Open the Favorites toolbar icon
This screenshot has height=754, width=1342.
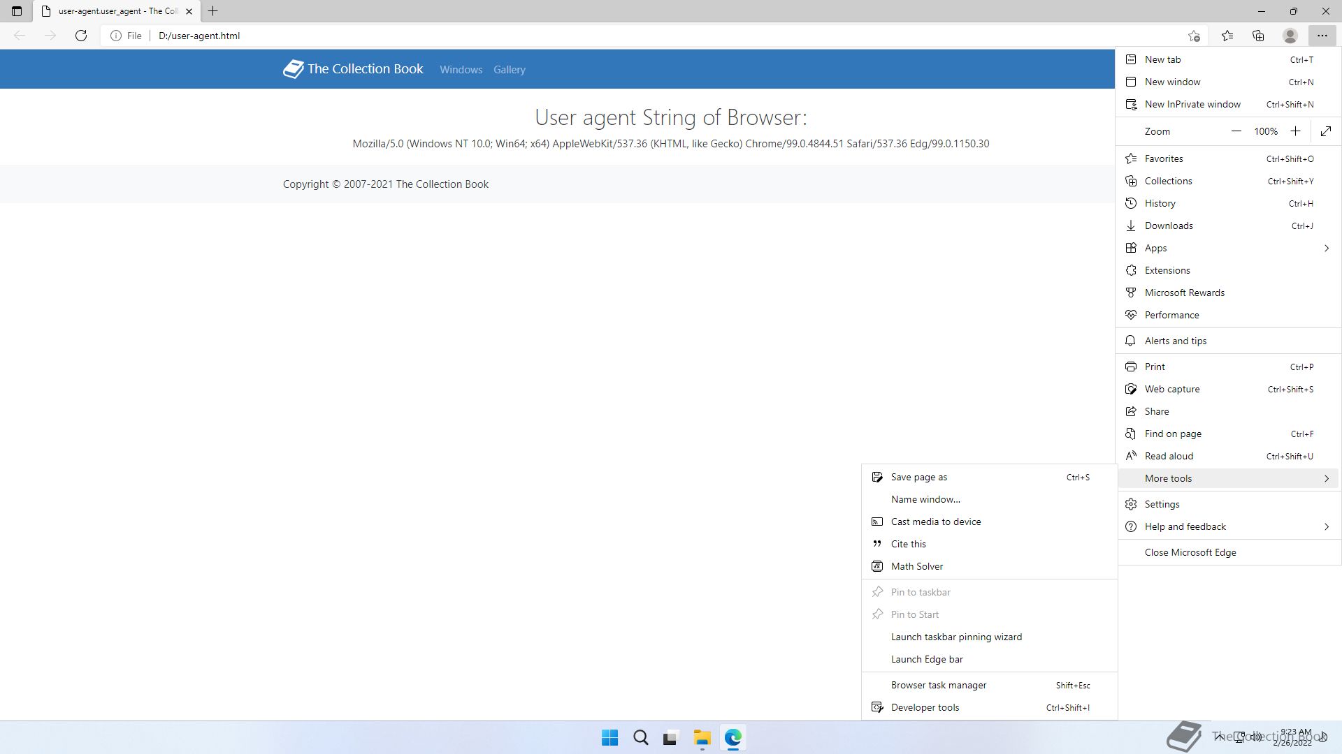tap(1227, 36)
